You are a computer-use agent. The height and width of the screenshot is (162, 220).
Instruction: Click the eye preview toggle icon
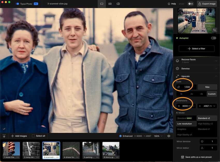[x=169, y=136]
